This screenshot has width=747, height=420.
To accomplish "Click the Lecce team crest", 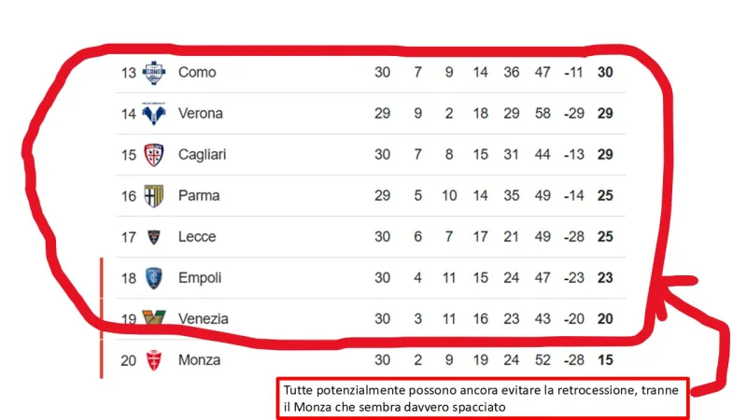I will [x=154, y=237].
